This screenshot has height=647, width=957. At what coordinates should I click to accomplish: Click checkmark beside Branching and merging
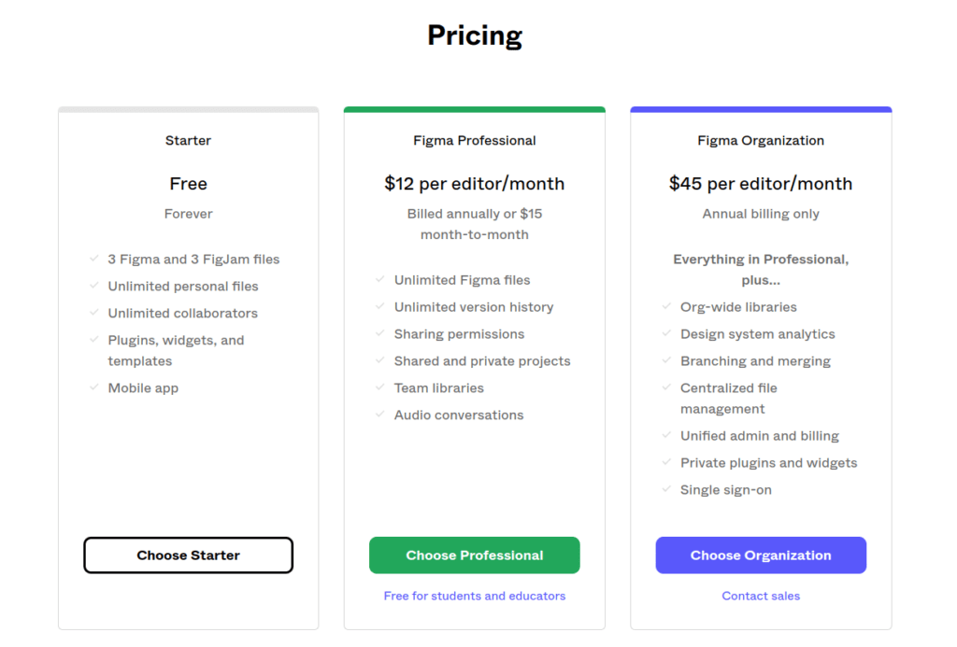coord(666,360)
